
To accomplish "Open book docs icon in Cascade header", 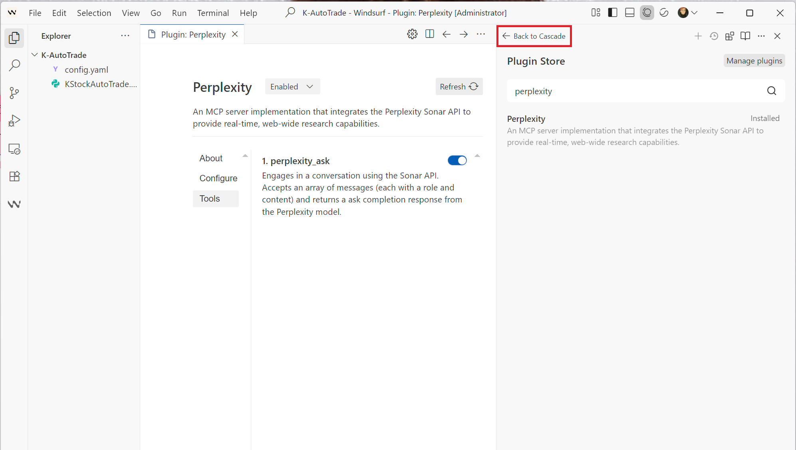I will pyautogui.click(x=745, y=36).
